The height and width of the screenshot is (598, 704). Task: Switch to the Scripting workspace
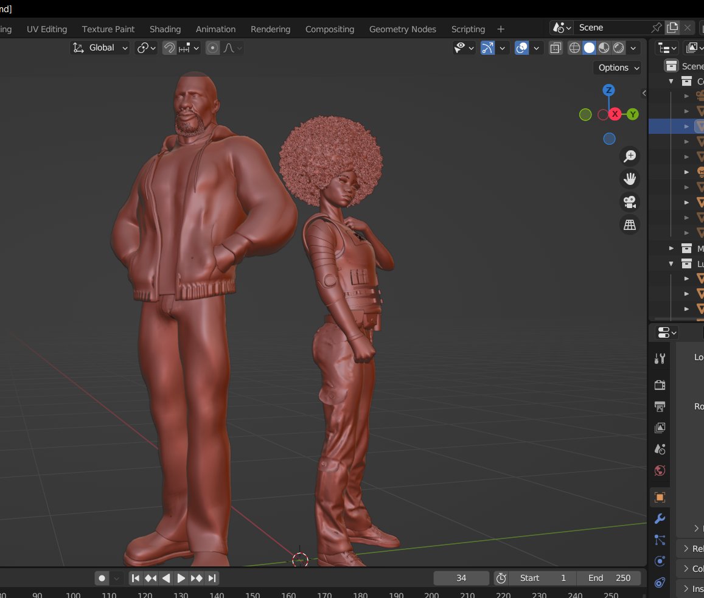pyautogui.click(x=468, y=29)
